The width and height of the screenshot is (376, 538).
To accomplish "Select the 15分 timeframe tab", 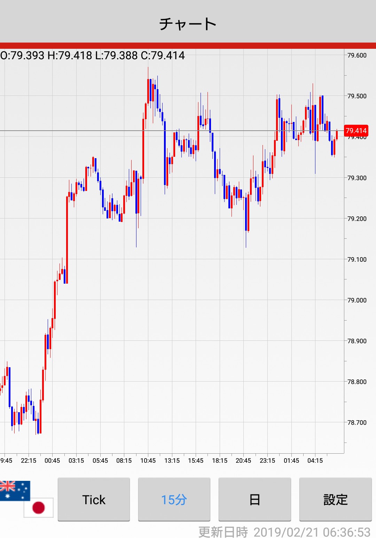I will pos(174,500).
